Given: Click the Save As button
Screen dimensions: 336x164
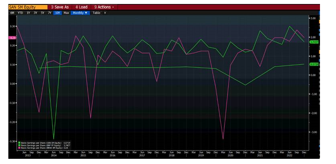Looking at the screenshot, I should [x=60, y=7].
